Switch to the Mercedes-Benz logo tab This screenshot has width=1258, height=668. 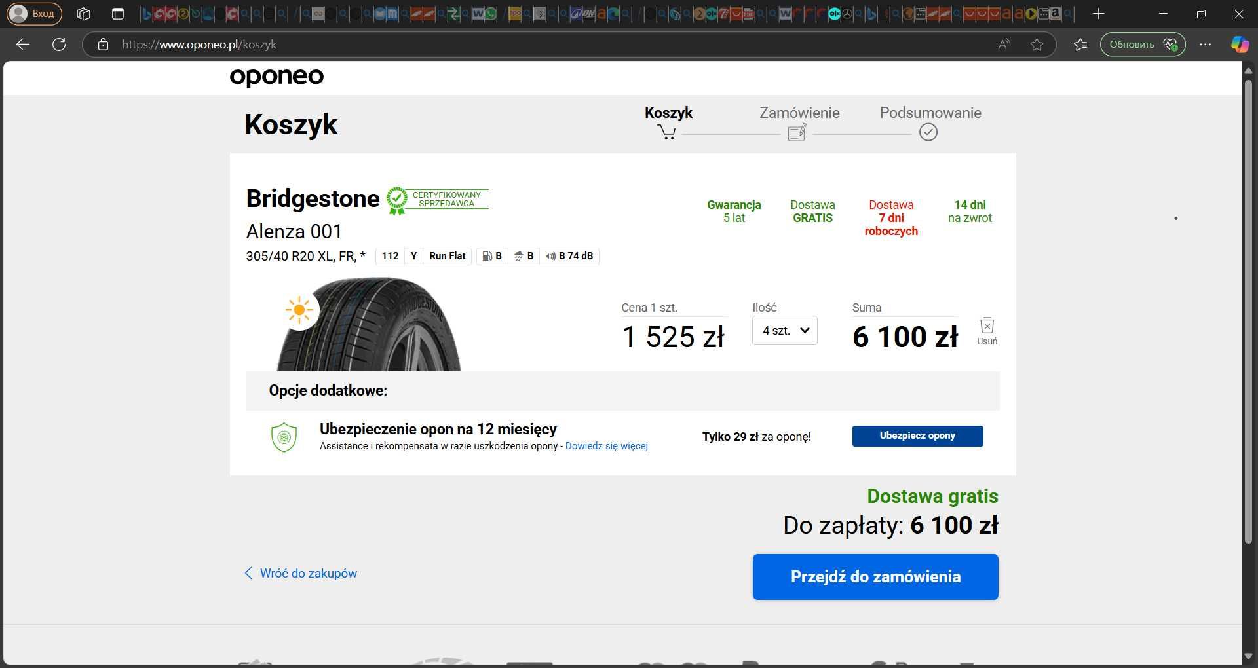tap(847, 14)
